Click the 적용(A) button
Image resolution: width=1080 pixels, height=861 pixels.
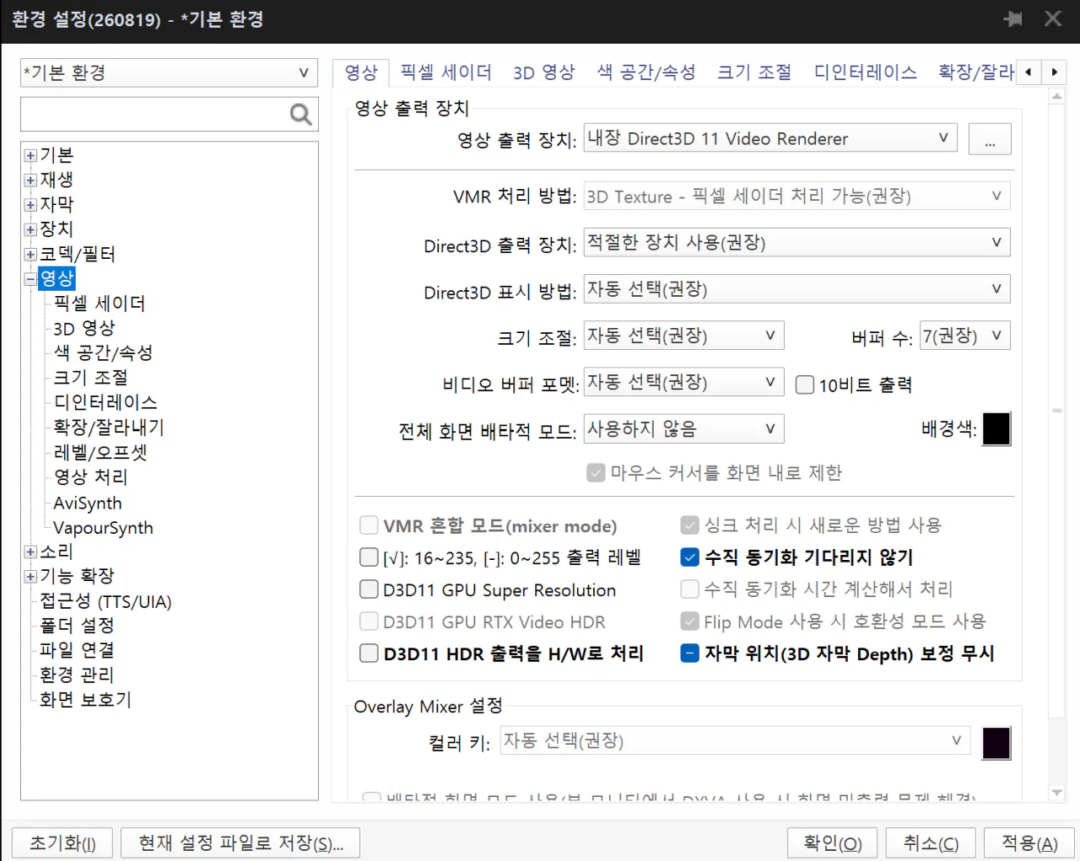(x=1029, y=843)
